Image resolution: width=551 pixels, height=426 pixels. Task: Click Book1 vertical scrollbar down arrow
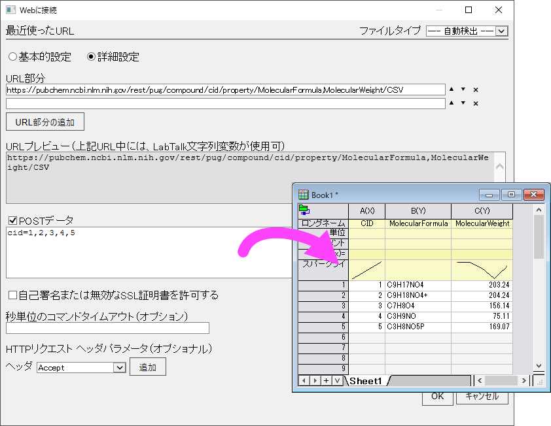(x=539, y=366)
